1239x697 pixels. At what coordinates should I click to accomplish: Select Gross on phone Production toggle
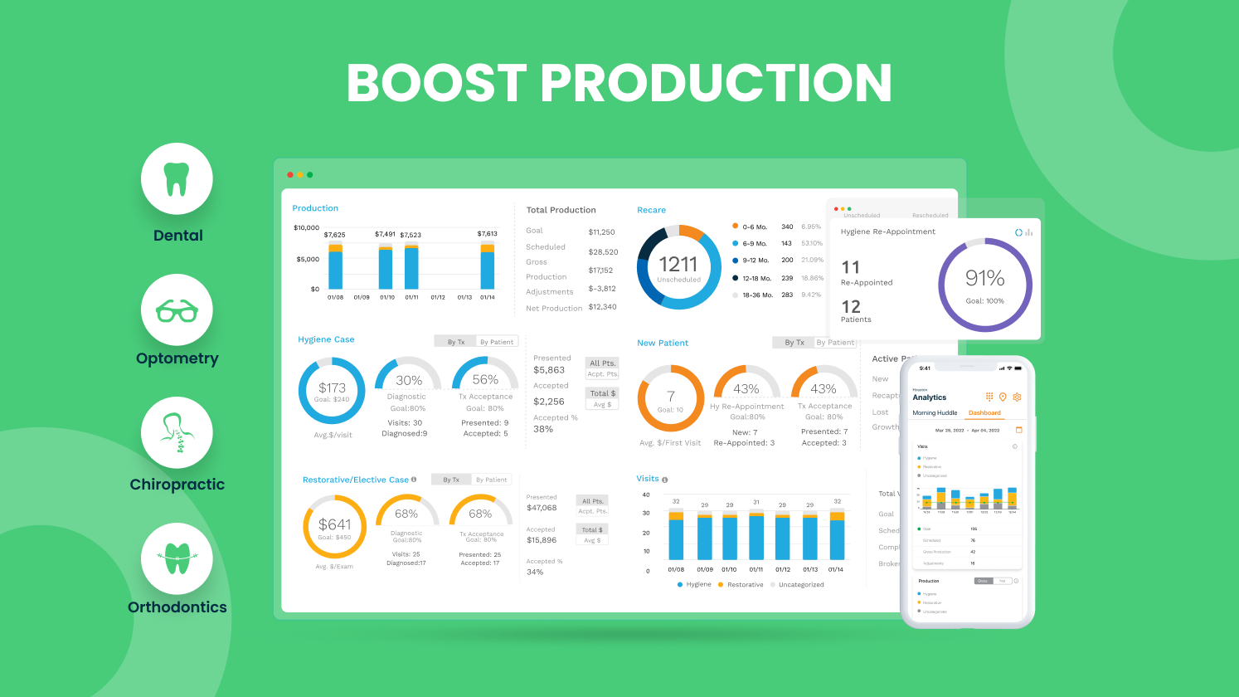(x=983, y=581)
